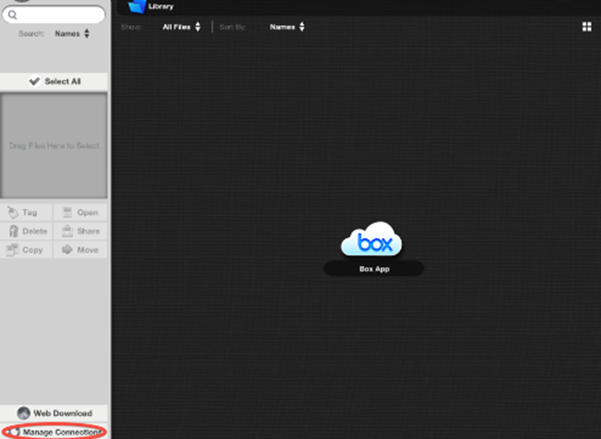
Task: Click the share icon next to Share
Action: coord(67,231)
